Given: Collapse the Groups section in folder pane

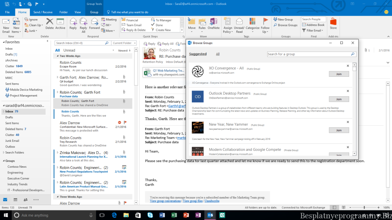Looking at the screenshot, I should click(4, 161).
